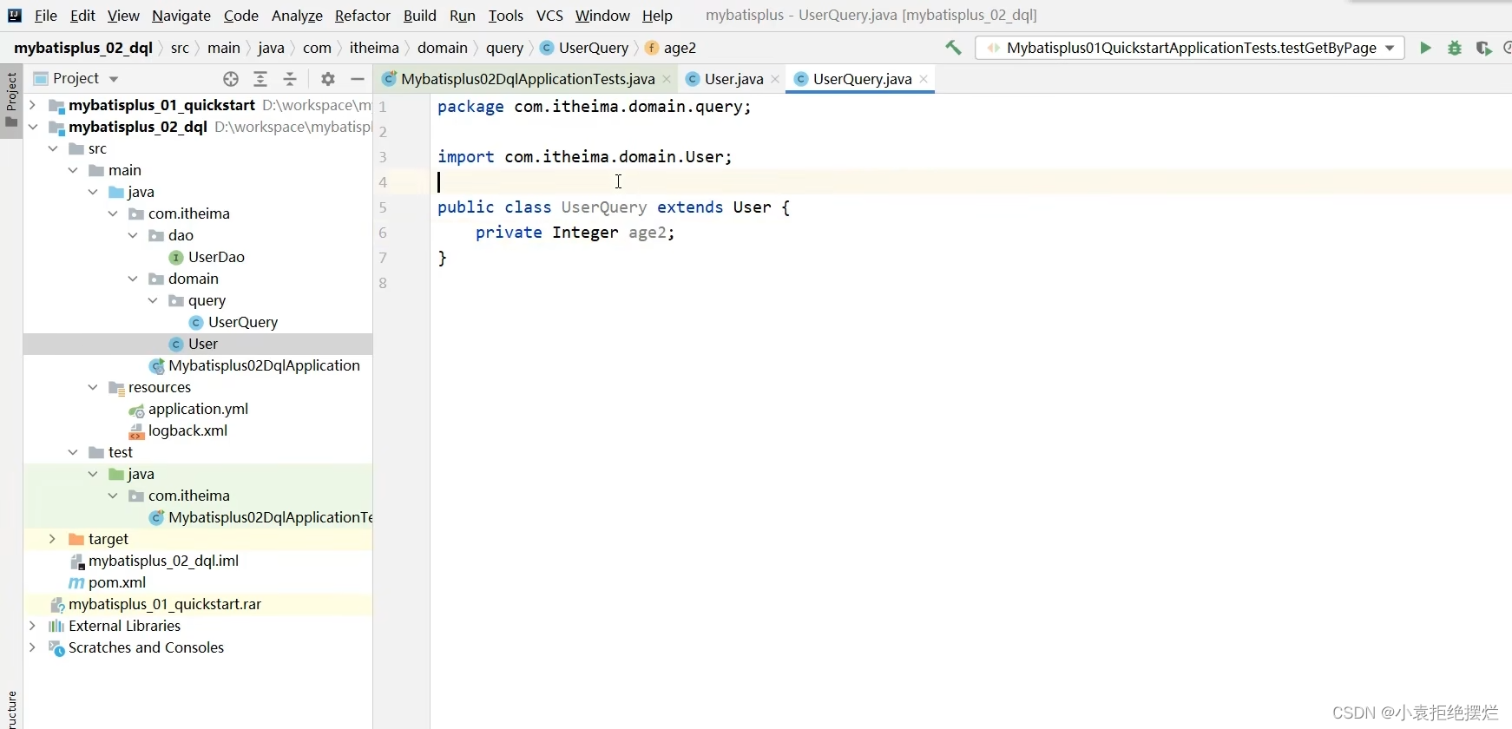Click the mybatisplus_02_dql breadcrumb
1512x729 pixels.
pyautogui.click(x=83, y=48)
